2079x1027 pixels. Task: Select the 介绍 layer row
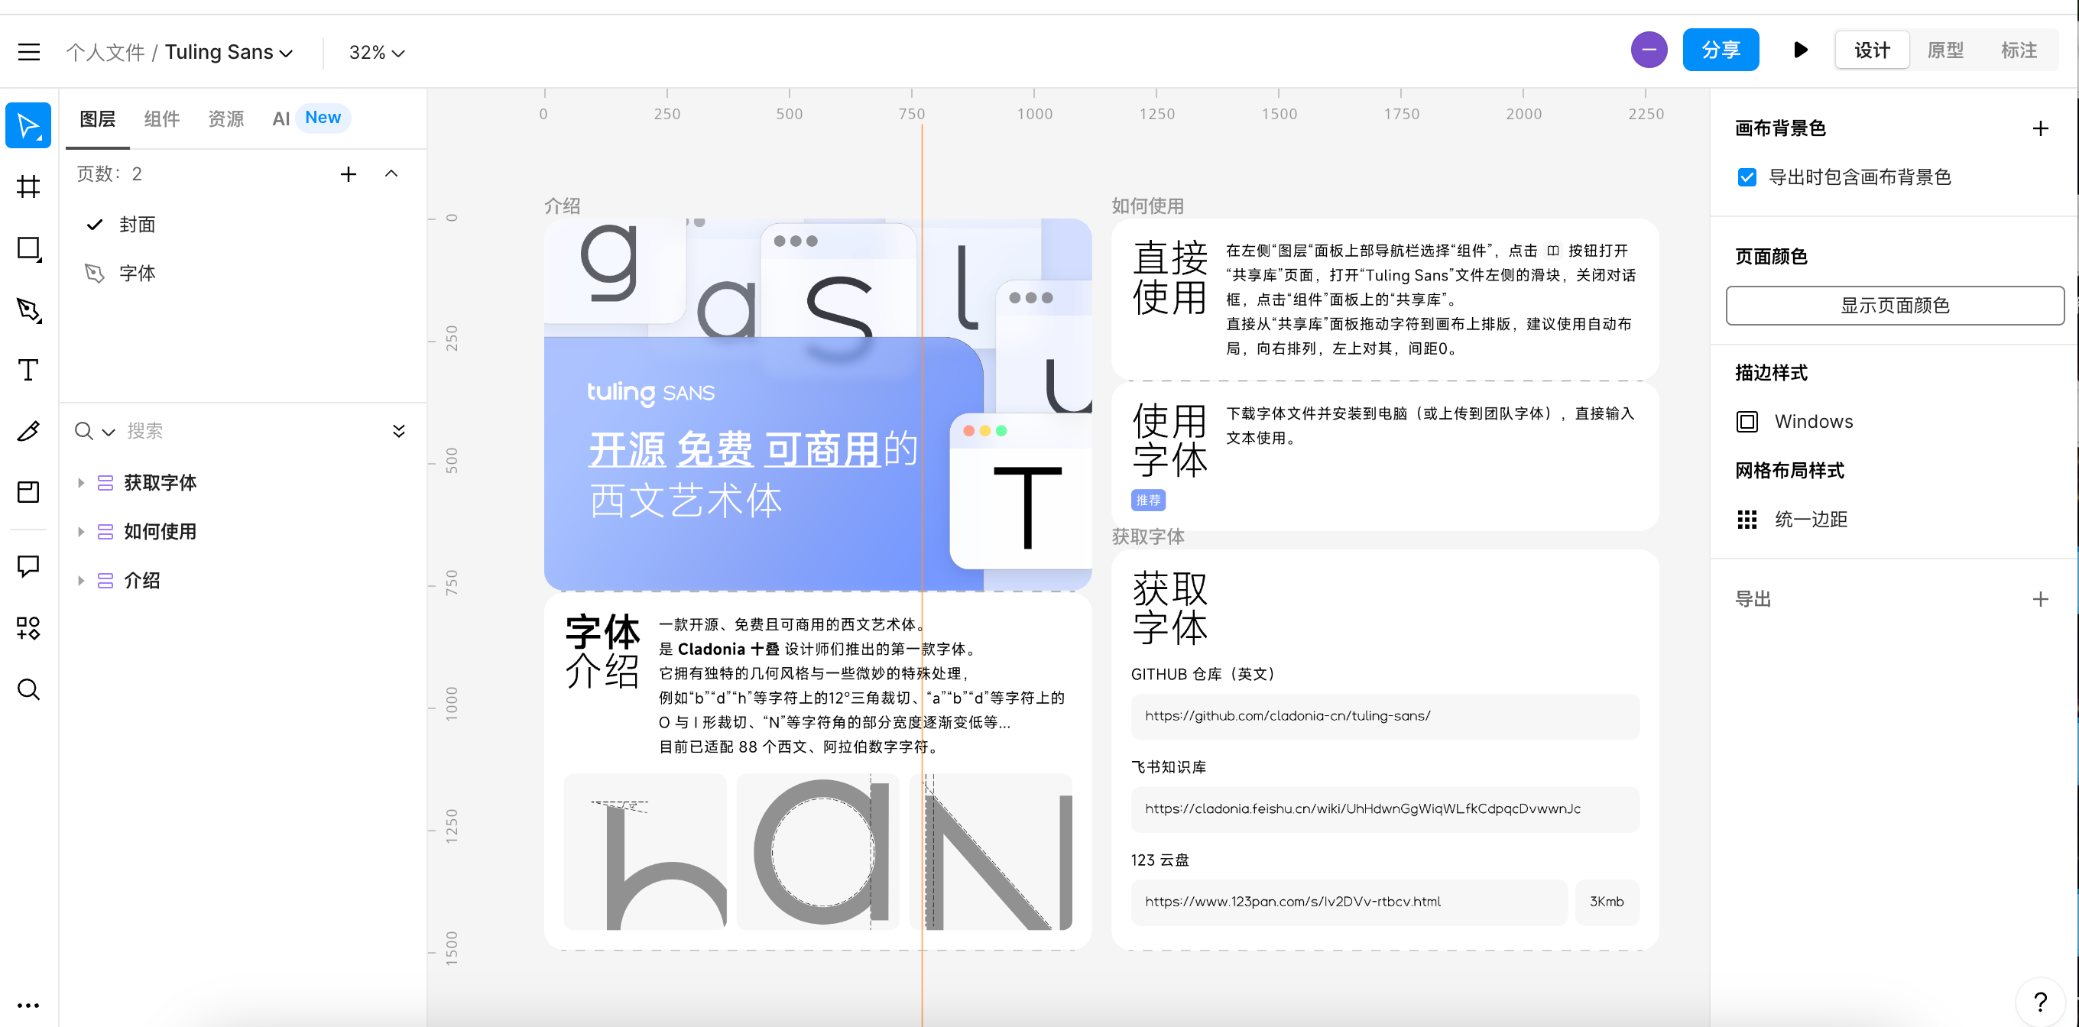pos(242,581)
